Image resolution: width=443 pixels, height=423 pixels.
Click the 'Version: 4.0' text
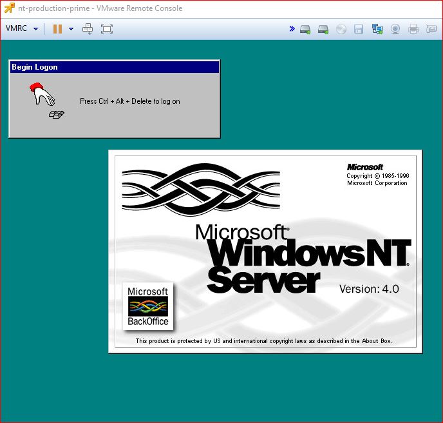(x=369, y=289)
